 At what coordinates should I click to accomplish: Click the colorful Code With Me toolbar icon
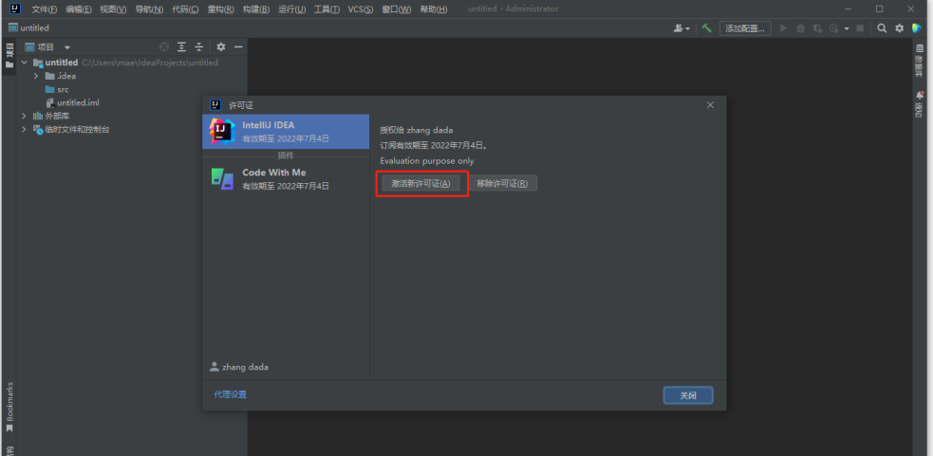916,27
